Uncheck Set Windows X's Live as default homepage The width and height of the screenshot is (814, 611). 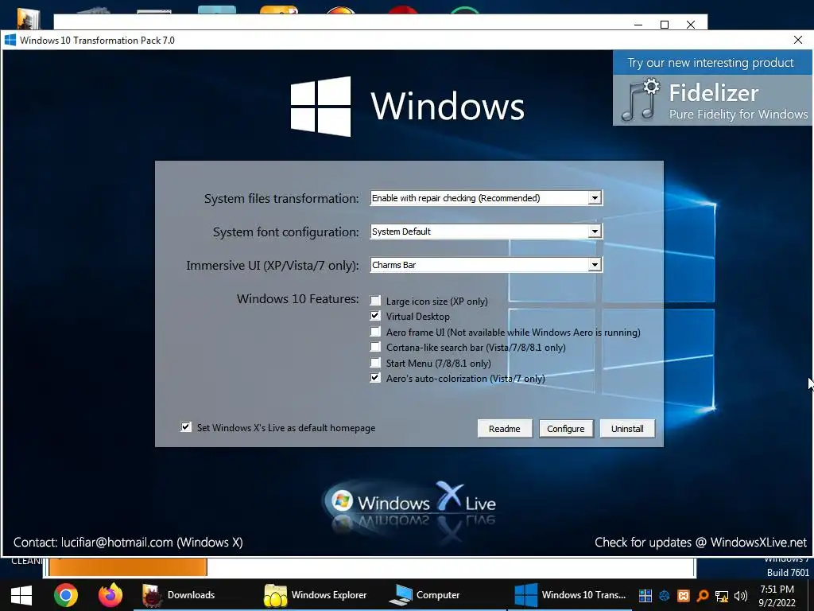[186, 427]
